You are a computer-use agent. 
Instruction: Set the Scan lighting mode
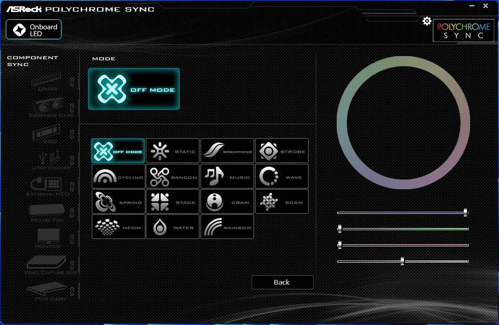[x=282, y=201]
